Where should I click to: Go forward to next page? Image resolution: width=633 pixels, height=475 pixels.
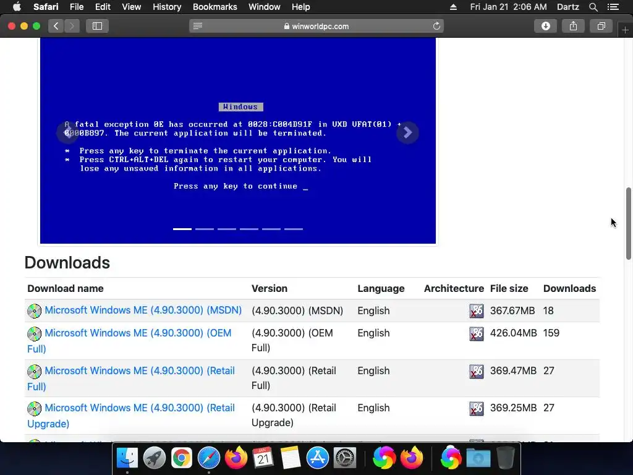72,26
